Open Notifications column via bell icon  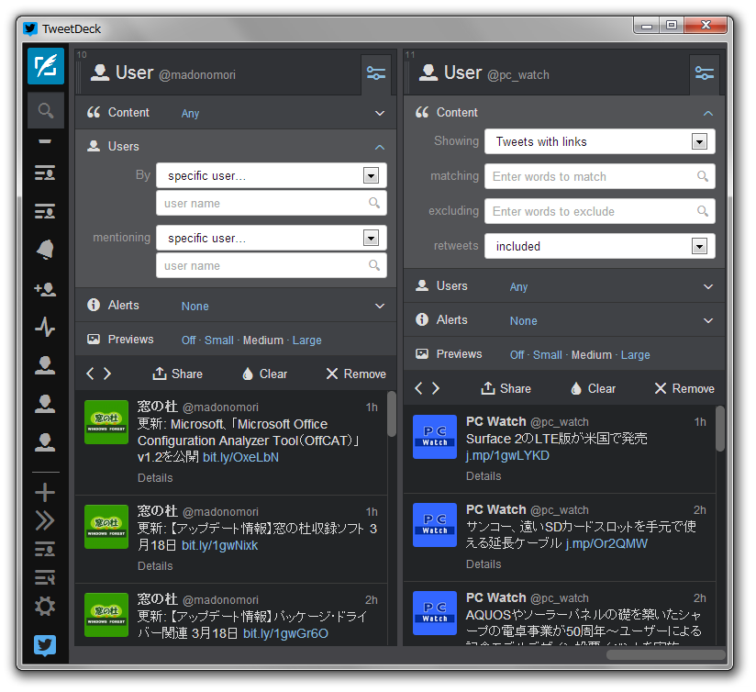(45, 248)
